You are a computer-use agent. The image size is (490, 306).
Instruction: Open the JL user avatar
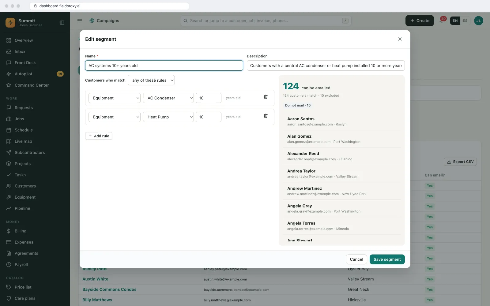(x=478, y=21)
